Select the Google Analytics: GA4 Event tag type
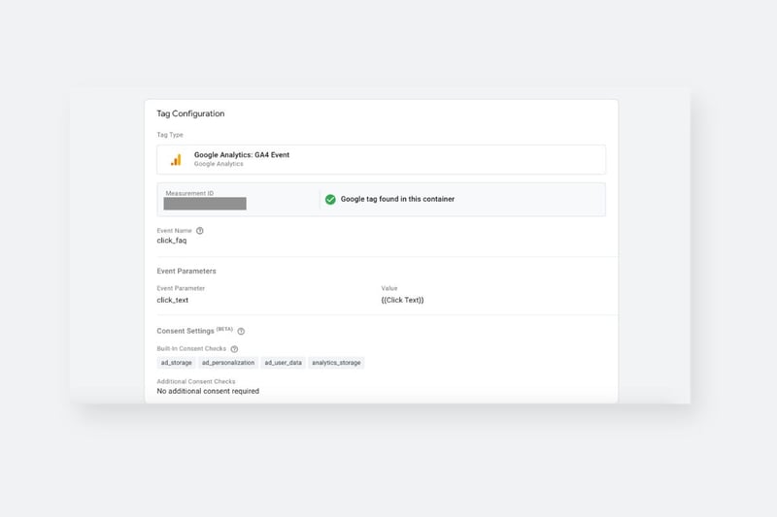 (x=381, y=159)
